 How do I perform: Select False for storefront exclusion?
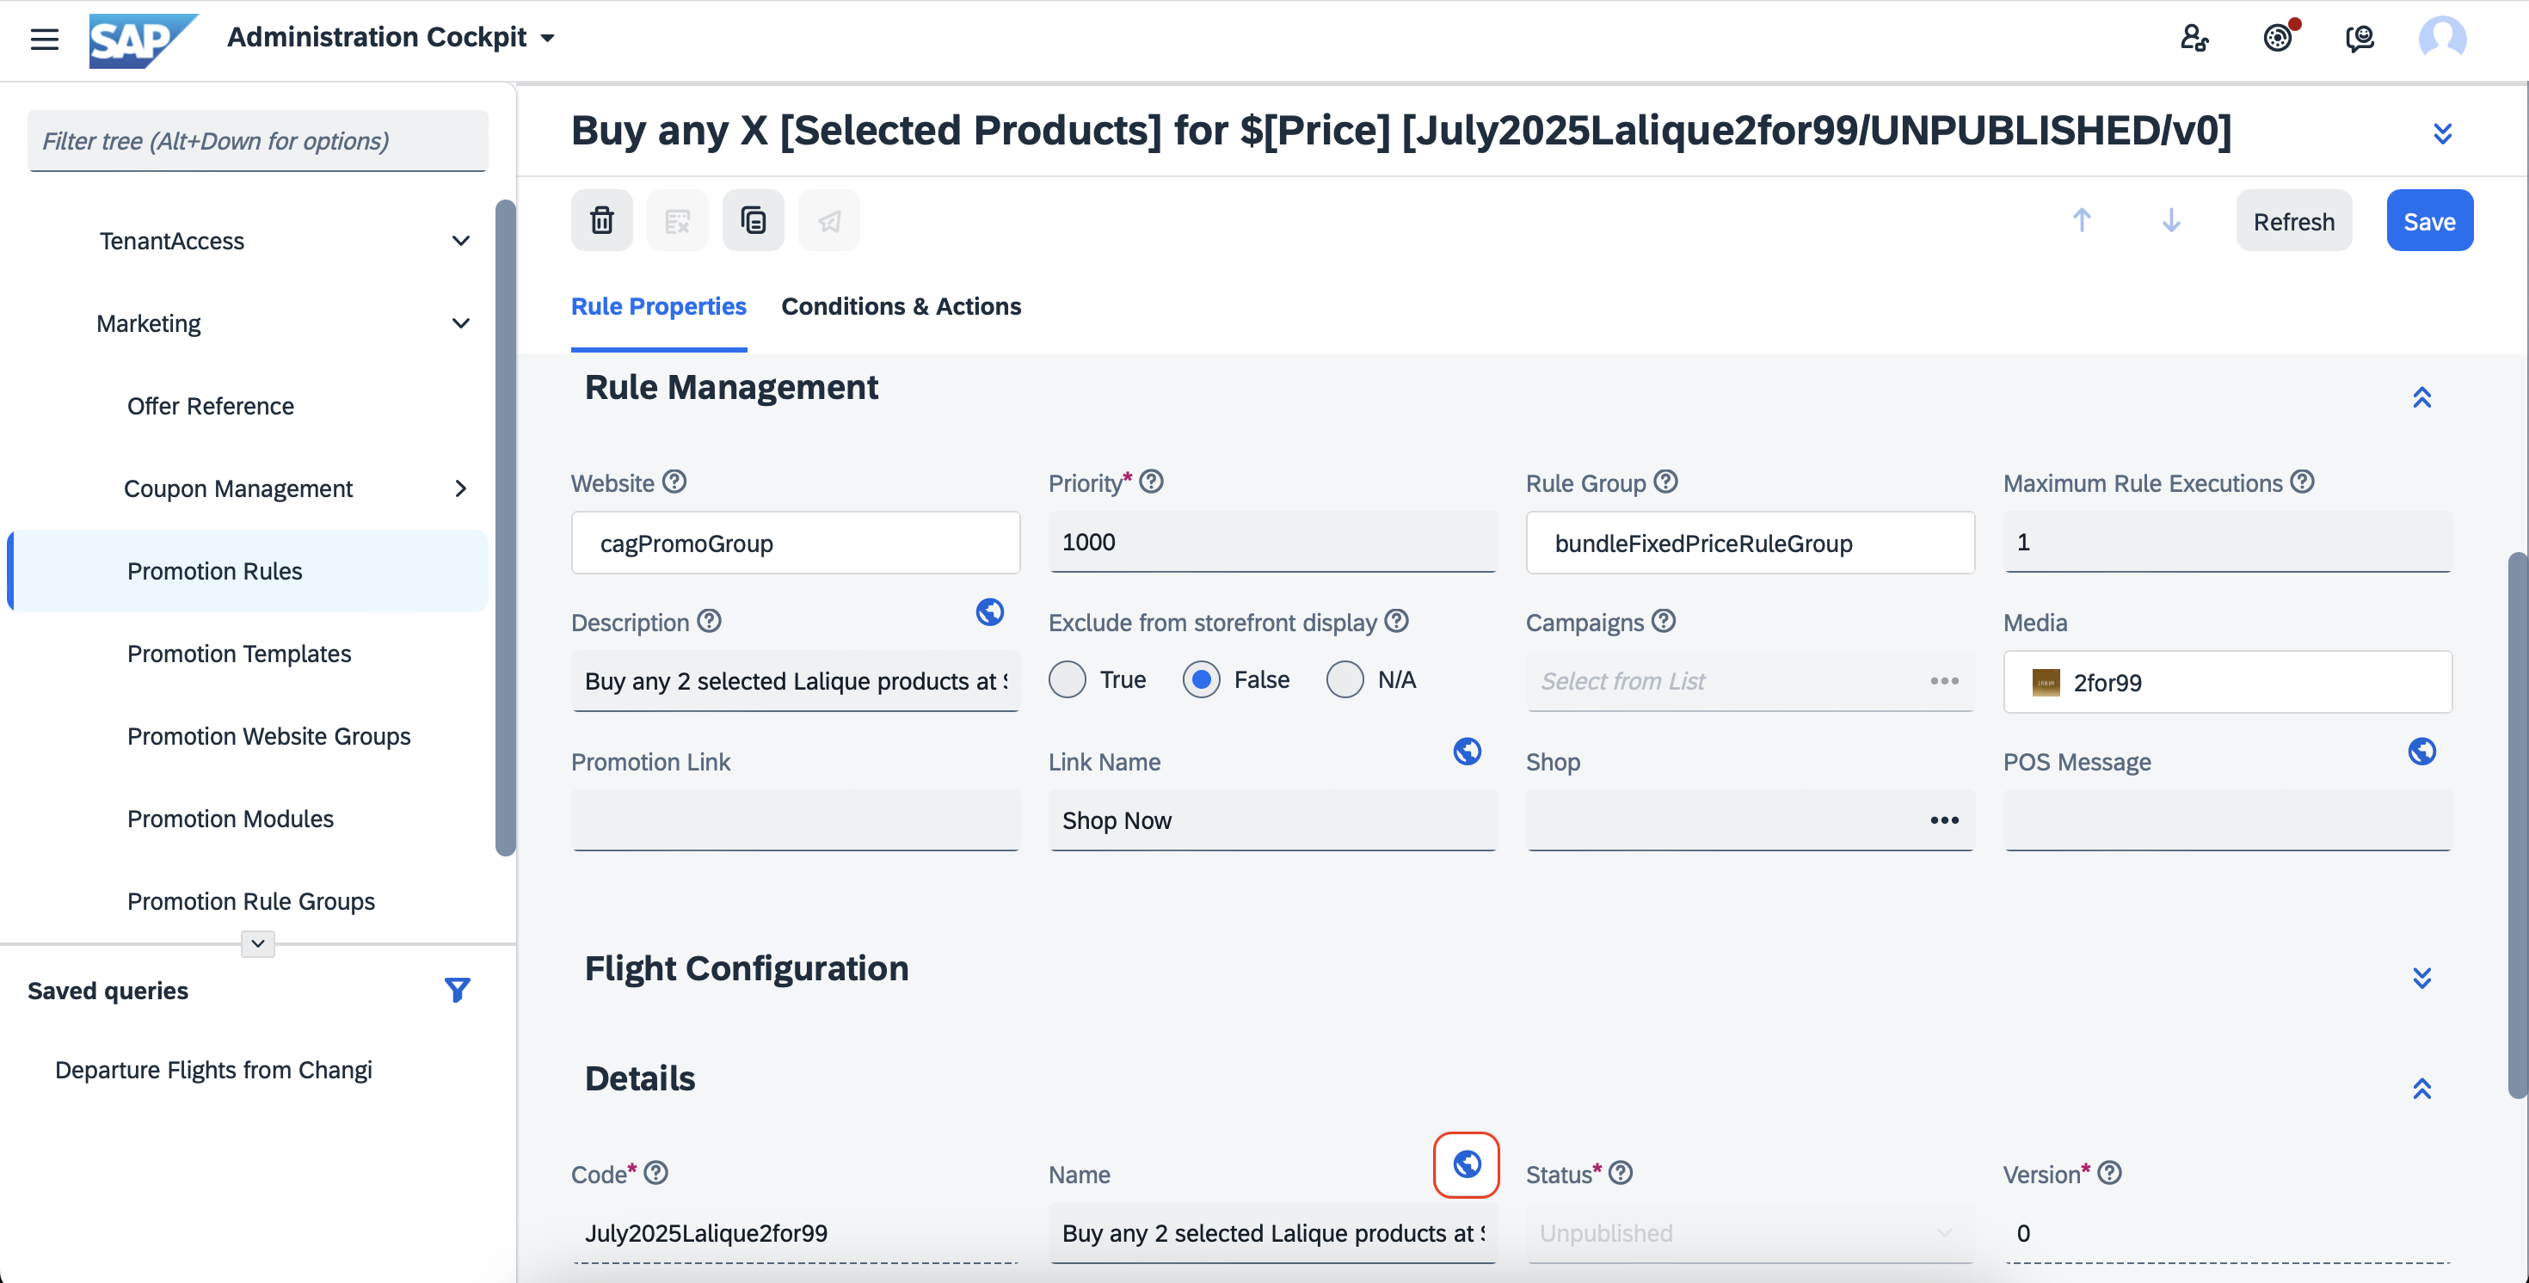coord(1201,679)
